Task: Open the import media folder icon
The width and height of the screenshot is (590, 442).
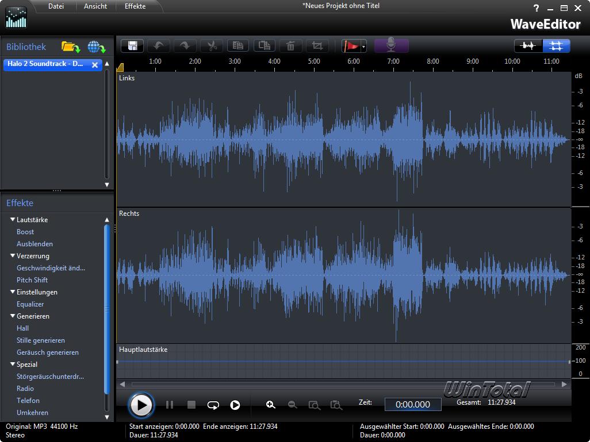Action: [x=70, y=47]
